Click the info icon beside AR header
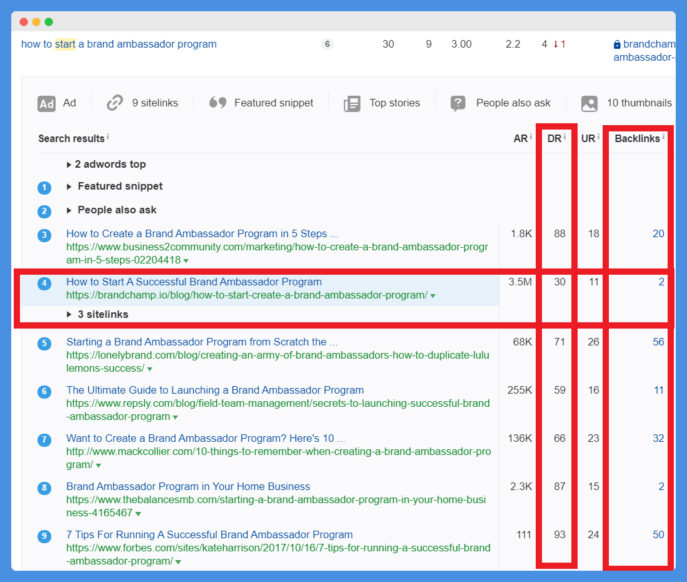 (531, 137)
